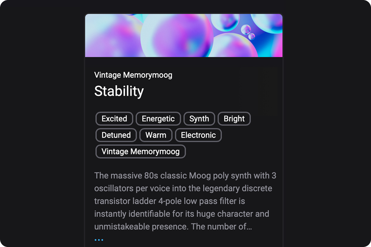This screenshot has width=371, height=247.
Task: Select the Detuned tag
Action: tap(116, 135)
